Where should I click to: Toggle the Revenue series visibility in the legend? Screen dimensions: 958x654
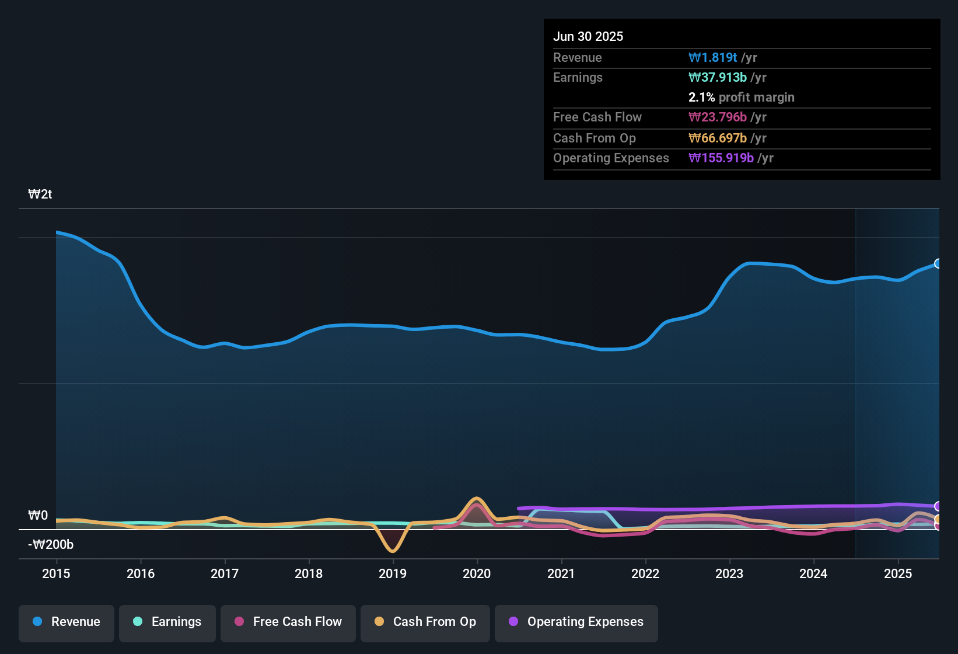point(66,622)
